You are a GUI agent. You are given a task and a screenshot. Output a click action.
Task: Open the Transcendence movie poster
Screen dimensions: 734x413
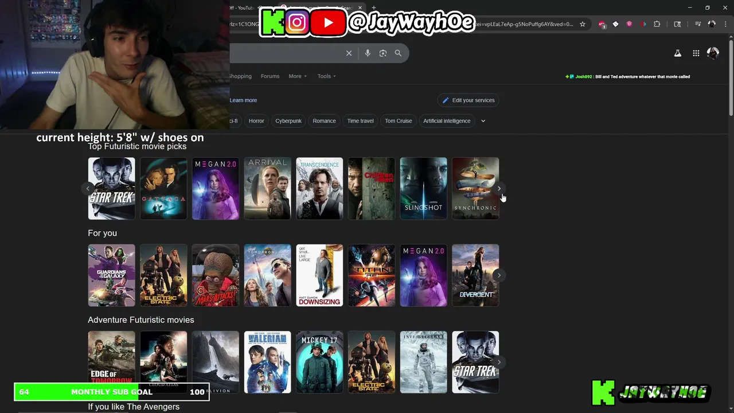[x=319, y=189]
